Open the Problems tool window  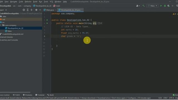[x=28, y=95]
